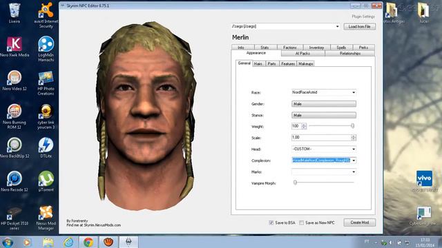Open the CyberLink shortcut on right desktop
This screenshot has width=442, height=248.
424,216
